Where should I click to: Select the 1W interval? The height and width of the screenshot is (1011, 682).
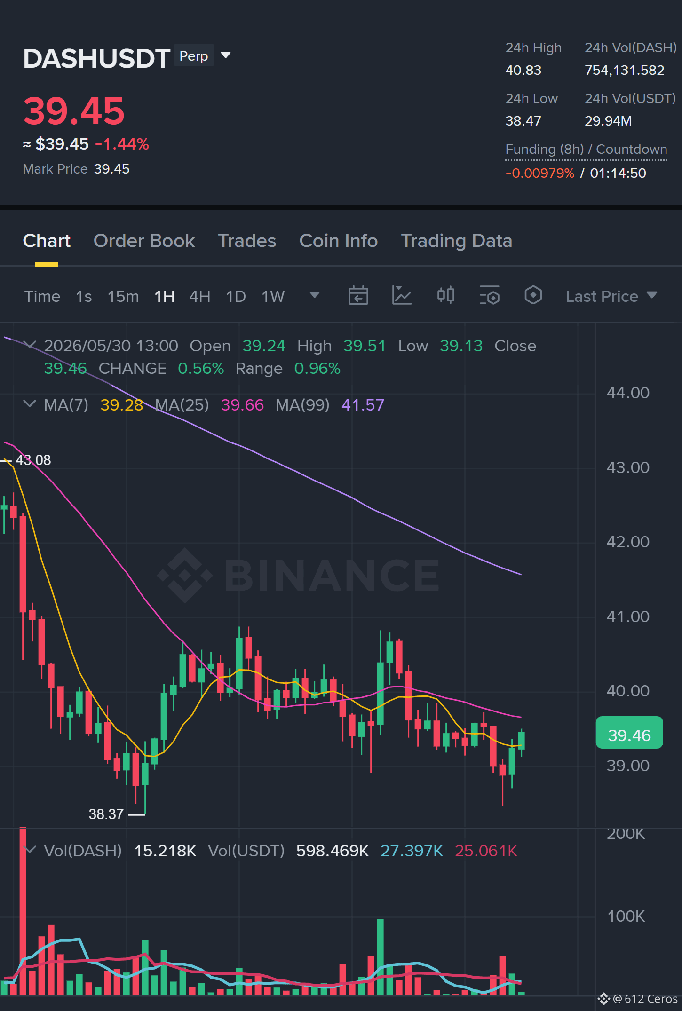click(273, 296)
